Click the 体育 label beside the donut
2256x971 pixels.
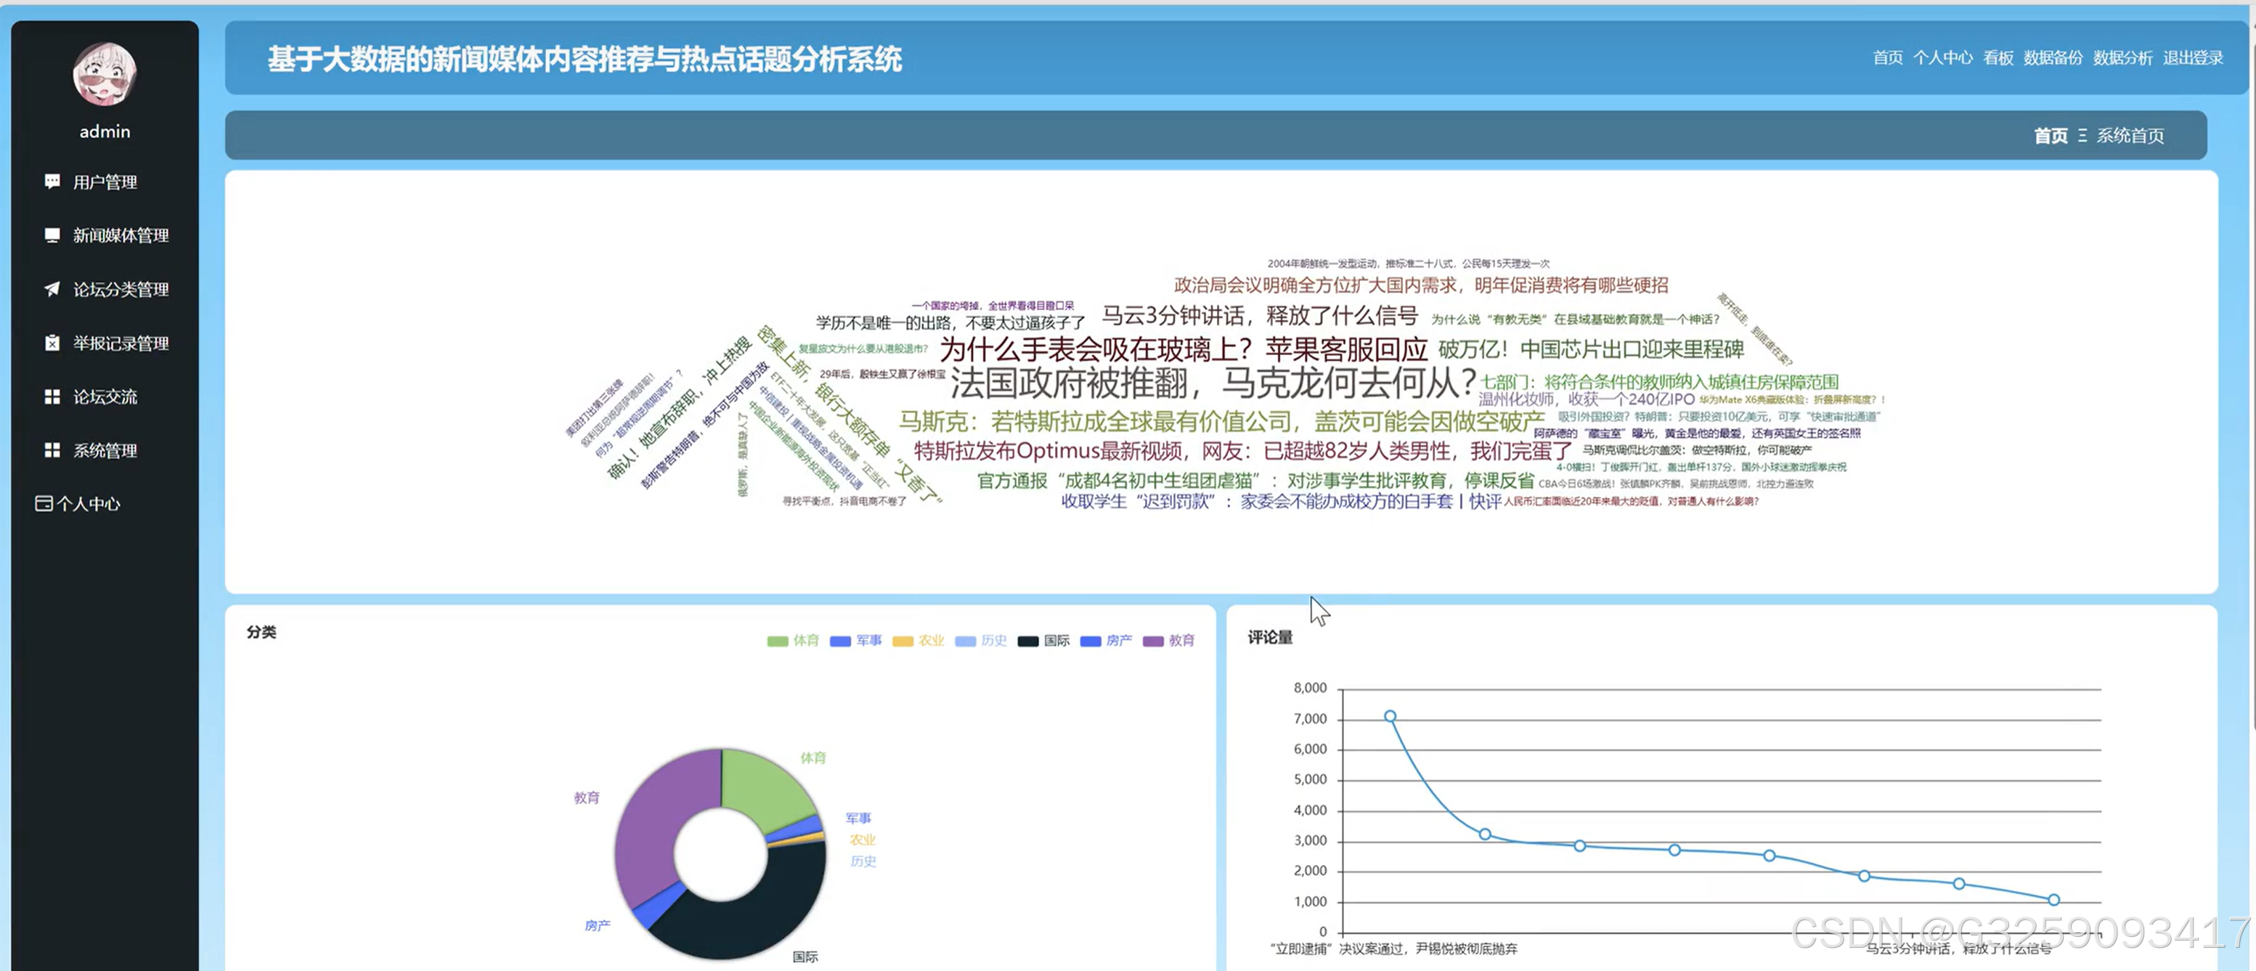pos(813,757)
